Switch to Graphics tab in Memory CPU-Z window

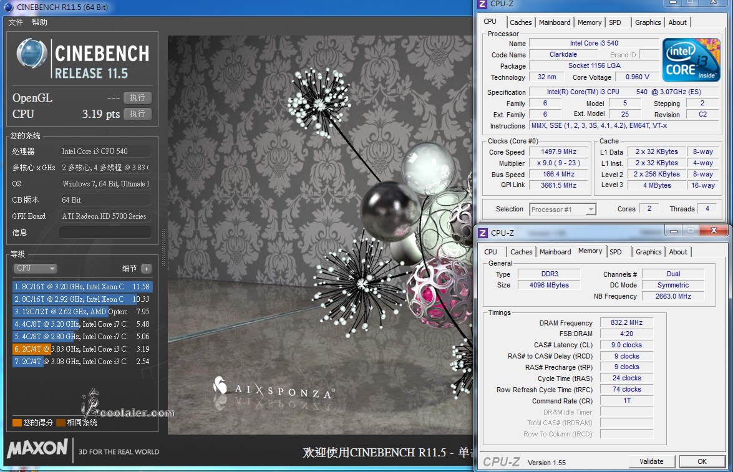[648, 252]
